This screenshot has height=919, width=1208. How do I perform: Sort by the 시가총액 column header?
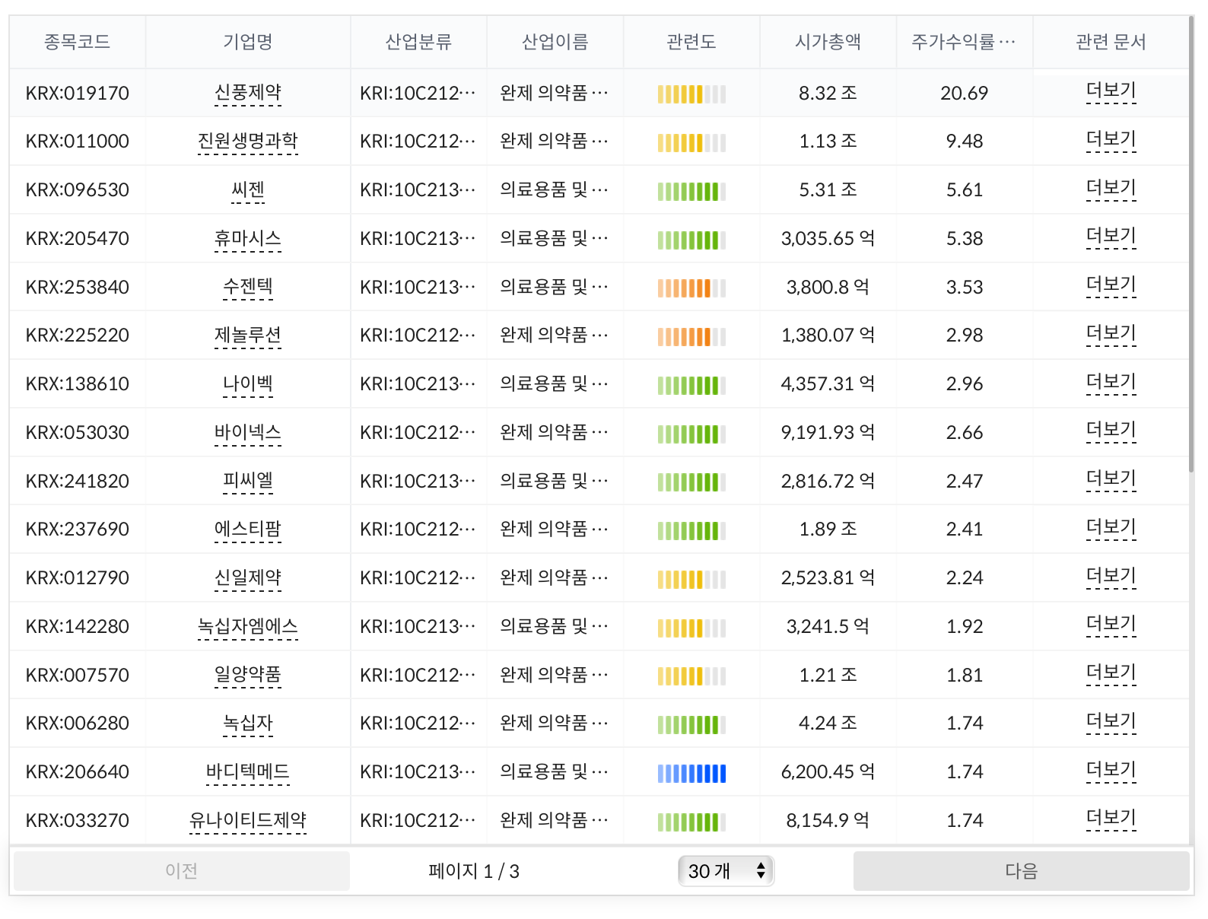828,42
